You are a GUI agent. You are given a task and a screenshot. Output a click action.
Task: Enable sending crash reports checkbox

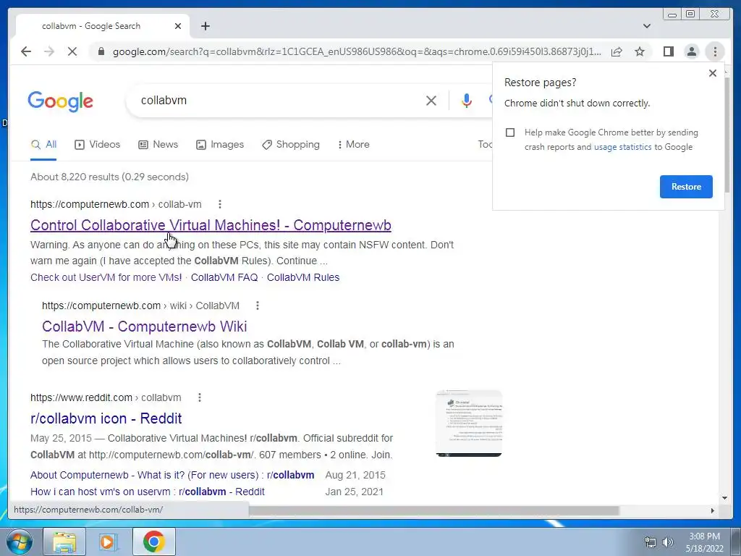[x=510, y=132]
